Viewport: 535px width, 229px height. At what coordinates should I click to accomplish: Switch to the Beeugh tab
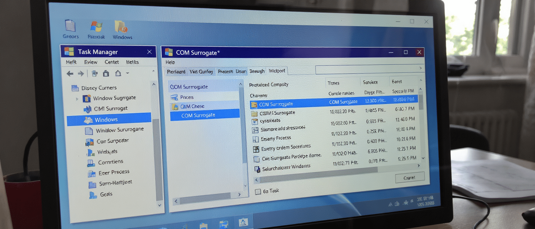(257, 71)
